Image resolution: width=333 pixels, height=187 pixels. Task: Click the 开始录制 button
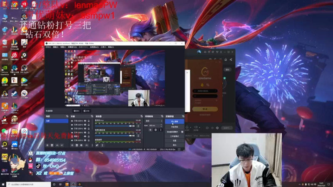pos(174,127)
